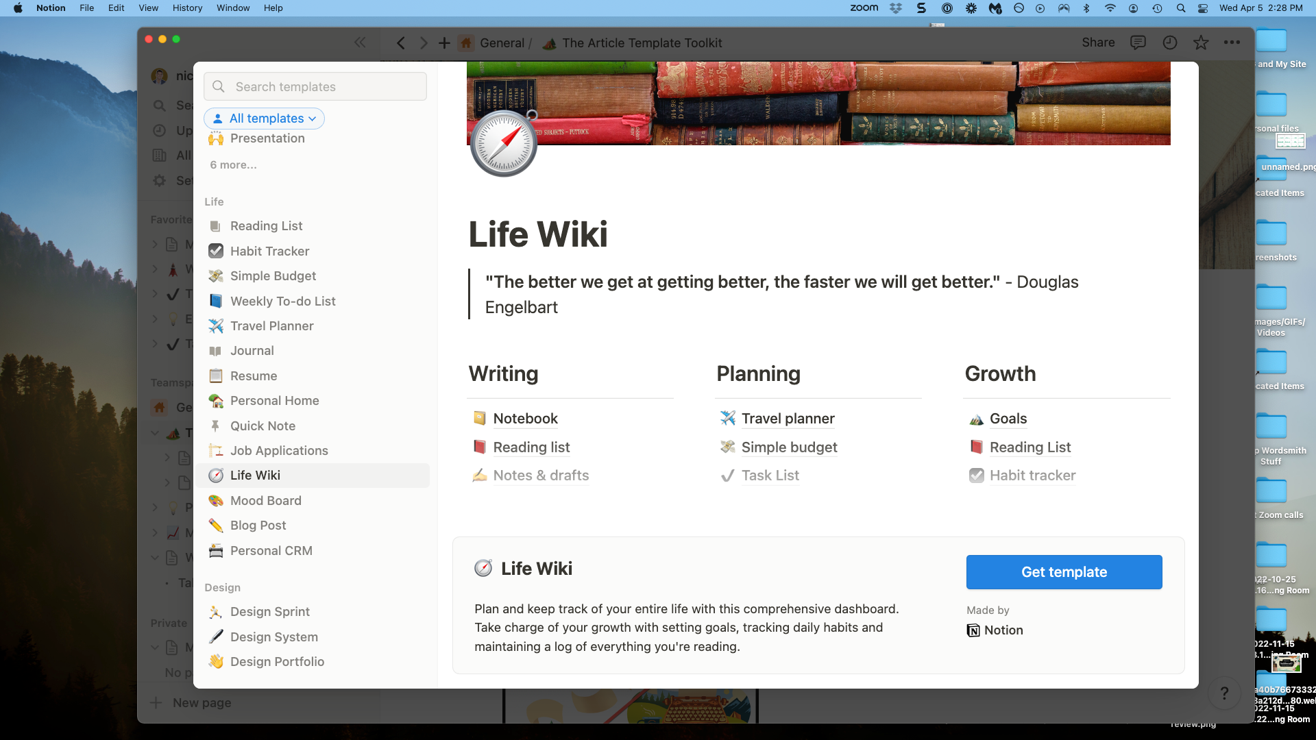Screen dimensions: 1316x740
Task: Open the All templates dropdown
Action: 265,119
